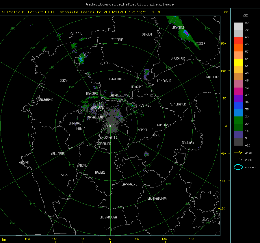
Task: Click the GANGAVATI city label
Action: click(x=165, y=125)
